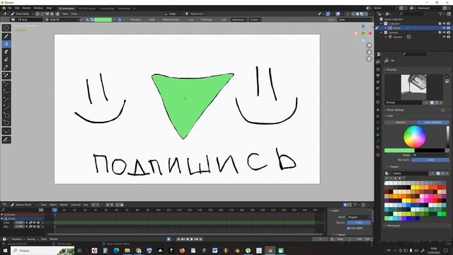Click the green primary color swatch in properties
The width and height of the screenshot is (453, 255).
(x=399, y=150)
